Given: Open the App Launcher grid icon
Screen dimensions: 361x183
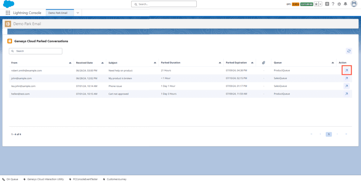Looking at the screenshot, I should click(x=8, y=13).
